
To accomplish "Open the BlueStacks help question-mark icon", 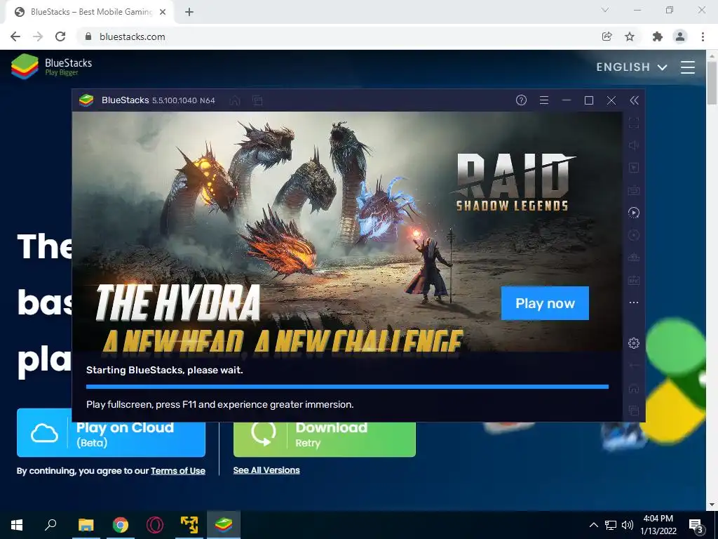I will coord(521,100).
